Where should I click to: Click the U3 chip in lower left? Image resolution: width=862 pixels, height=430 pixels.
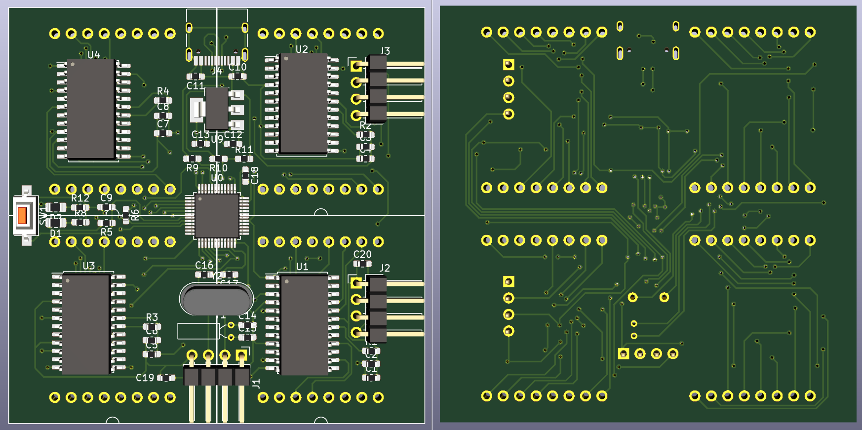[x=86, y=323]
